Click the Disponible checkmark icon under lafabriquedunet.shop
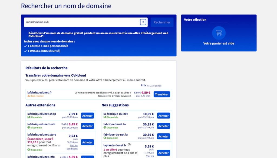Screen dimensions: 277x158 click(x=29, y=117)
